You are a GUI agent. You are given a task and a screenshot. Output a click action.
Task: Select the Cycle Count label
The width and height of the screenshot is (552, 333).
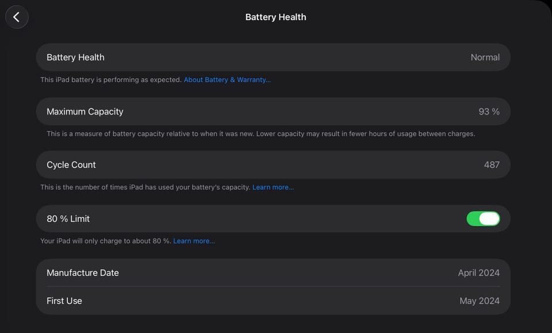[71, 165]
